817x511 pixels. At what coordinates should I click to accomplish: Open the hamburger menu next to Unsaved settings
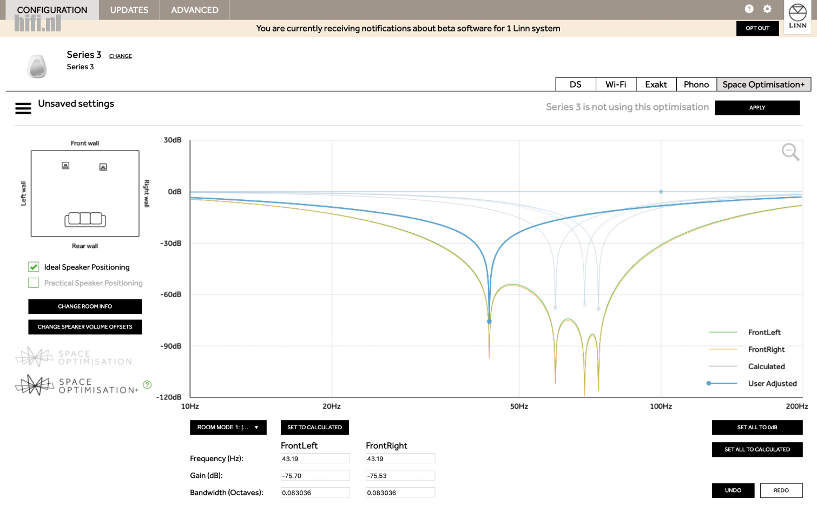point(23,109)
